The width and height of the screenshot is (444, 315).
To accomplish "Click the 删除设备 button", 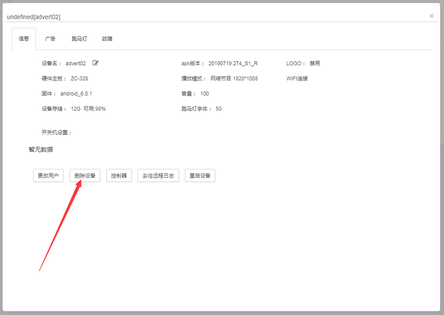I will pyautogui.click(x=85, y=175).
